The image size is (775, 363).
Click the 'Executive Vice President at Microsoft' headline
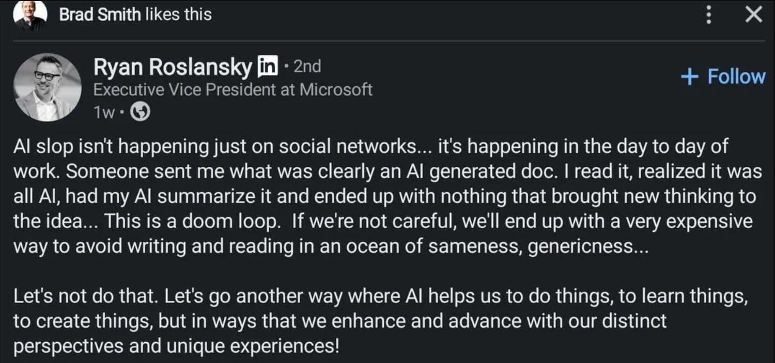pos(233,90)
